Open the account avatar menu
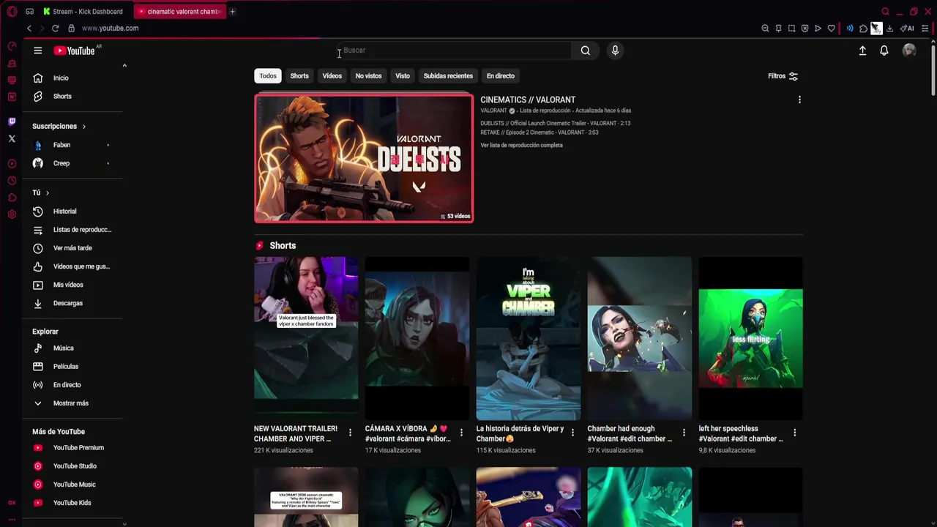This screenshot has height=527, width=937. pyautogui.click(x=909, y=51)
